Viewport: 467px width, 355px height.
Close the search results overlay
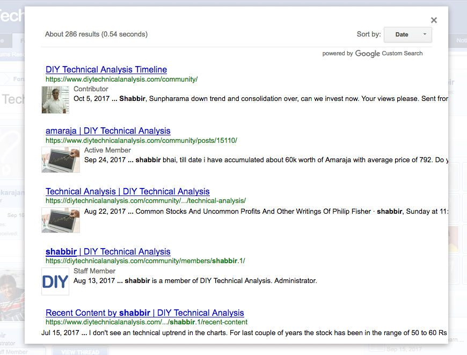pyautogui.click(x=434, y=20)
